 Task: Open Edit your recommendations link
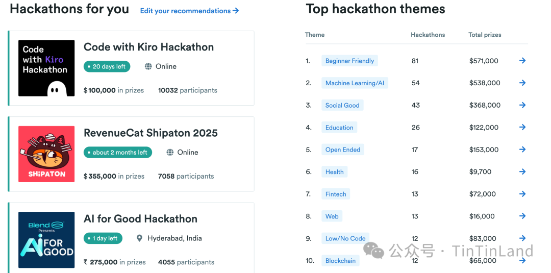click(x=189, y=11)
